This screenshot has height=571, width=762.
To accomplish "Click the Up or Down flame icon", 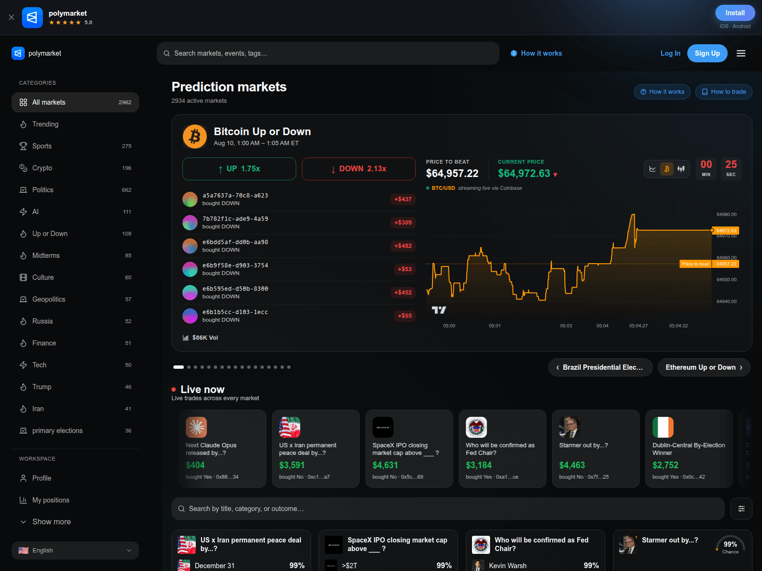I will (x=23, y=234).
